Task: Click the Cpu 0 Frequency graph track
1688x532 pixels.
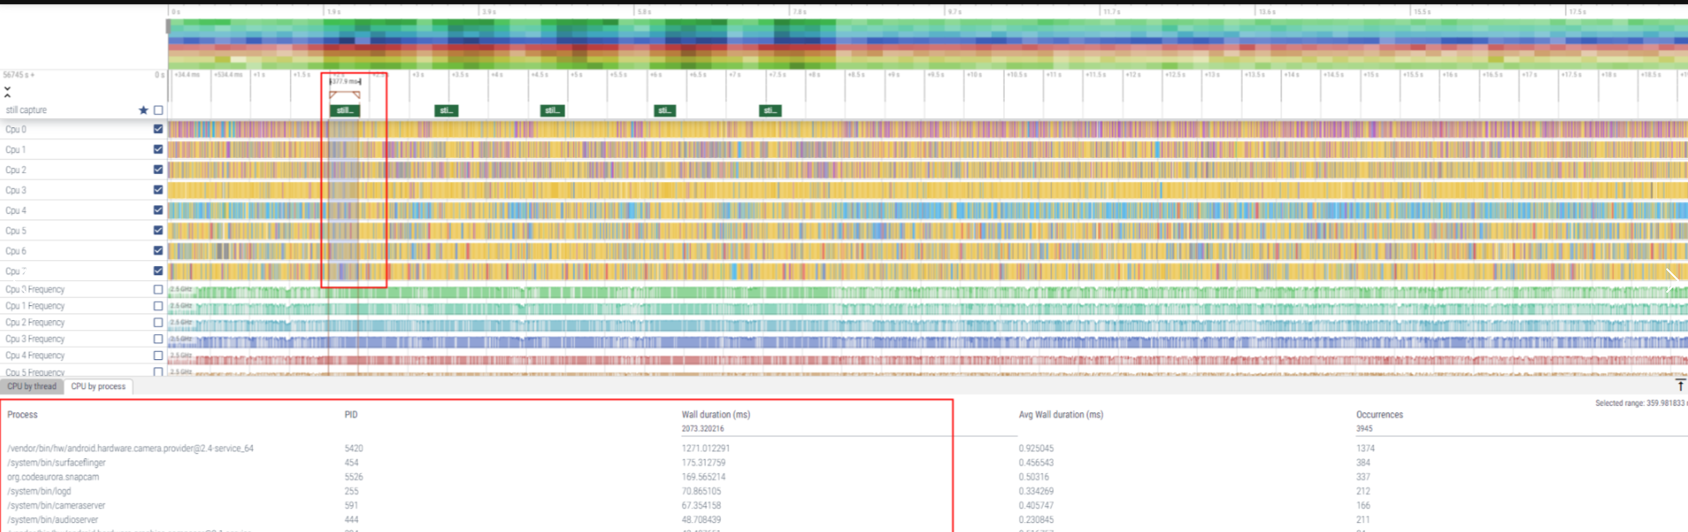Action: pos(927,291)
